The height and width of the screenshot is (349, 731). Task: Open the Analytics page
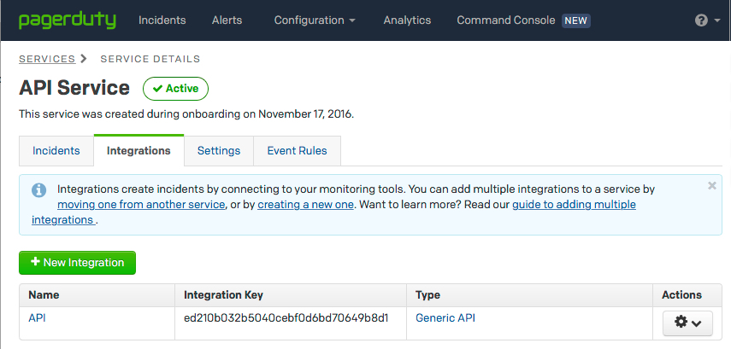[407, 20]
